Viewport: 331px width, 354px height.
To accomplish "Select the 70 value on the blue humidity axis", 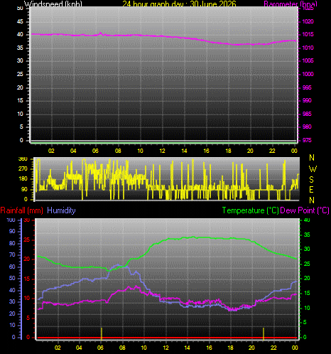I will (x=12, y=254).
